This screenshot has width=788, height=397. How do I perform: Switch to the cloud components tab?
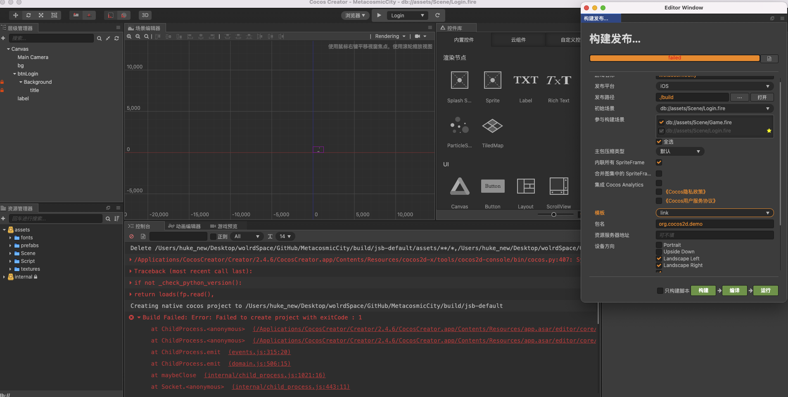click(518, 40)
